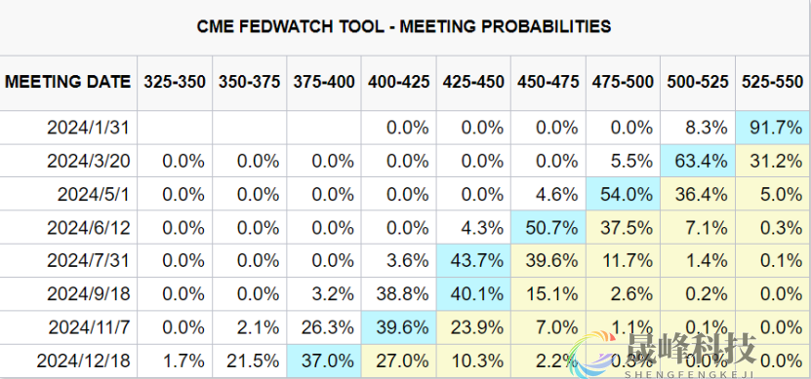
Task: Click the 8.3% cell under 500-525
Action: point(698,127)
